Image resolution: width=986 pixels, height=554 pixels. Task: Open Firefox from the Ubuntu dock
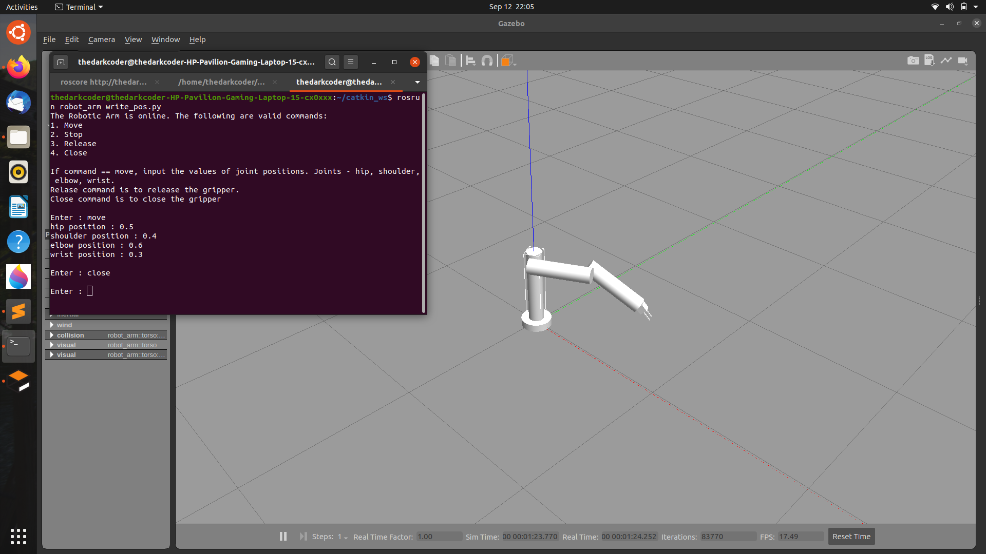(18, 67)
